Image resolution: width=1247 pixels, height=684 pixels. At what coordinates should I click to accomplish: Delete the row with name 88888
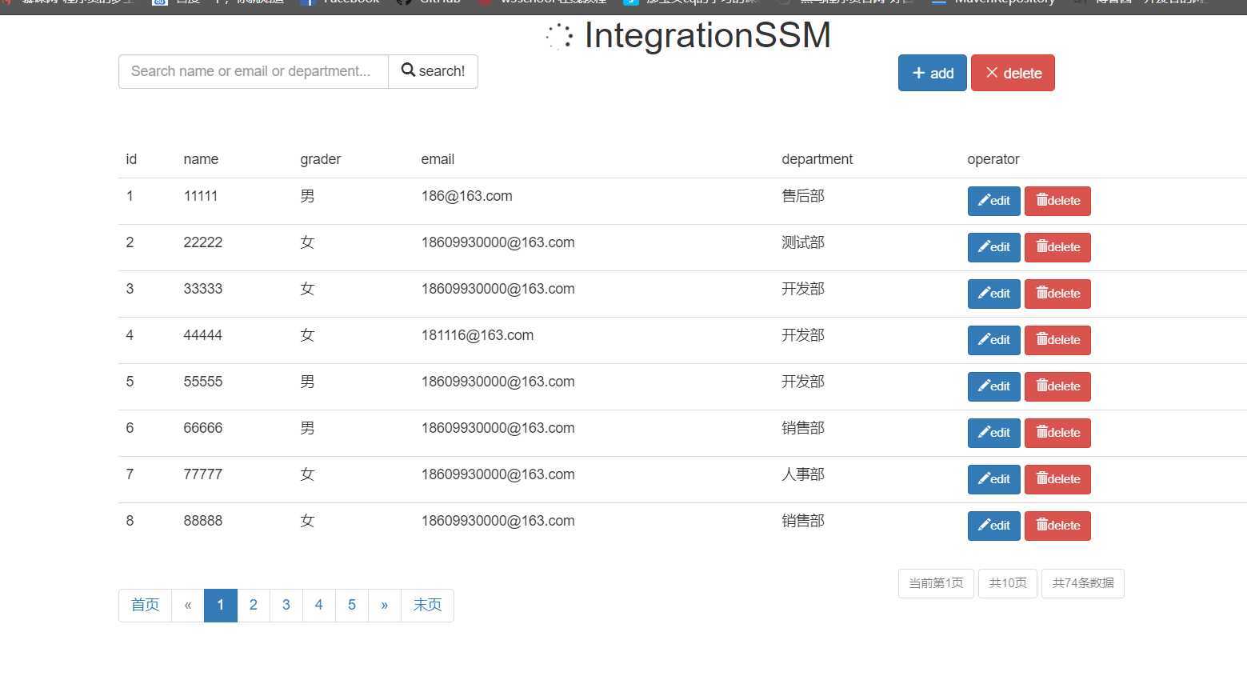click(x=1057, y=526)
